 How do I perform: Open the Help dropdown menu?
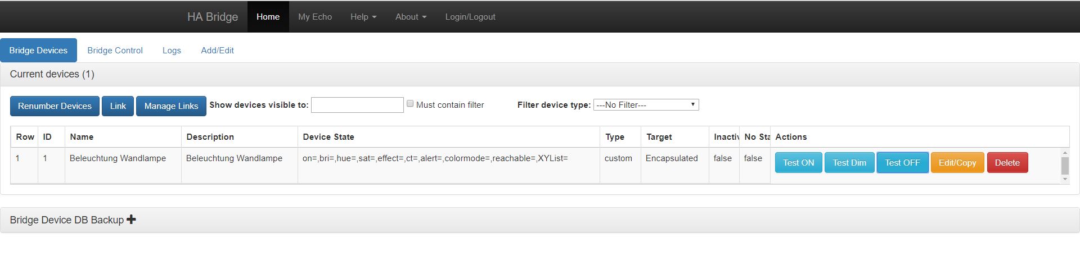click(x=363, y=17)
